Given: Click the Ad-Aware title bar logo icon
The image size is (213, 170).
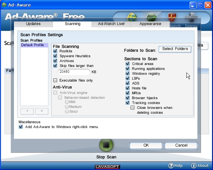Looking at the screenshot, I should [4, 5].
